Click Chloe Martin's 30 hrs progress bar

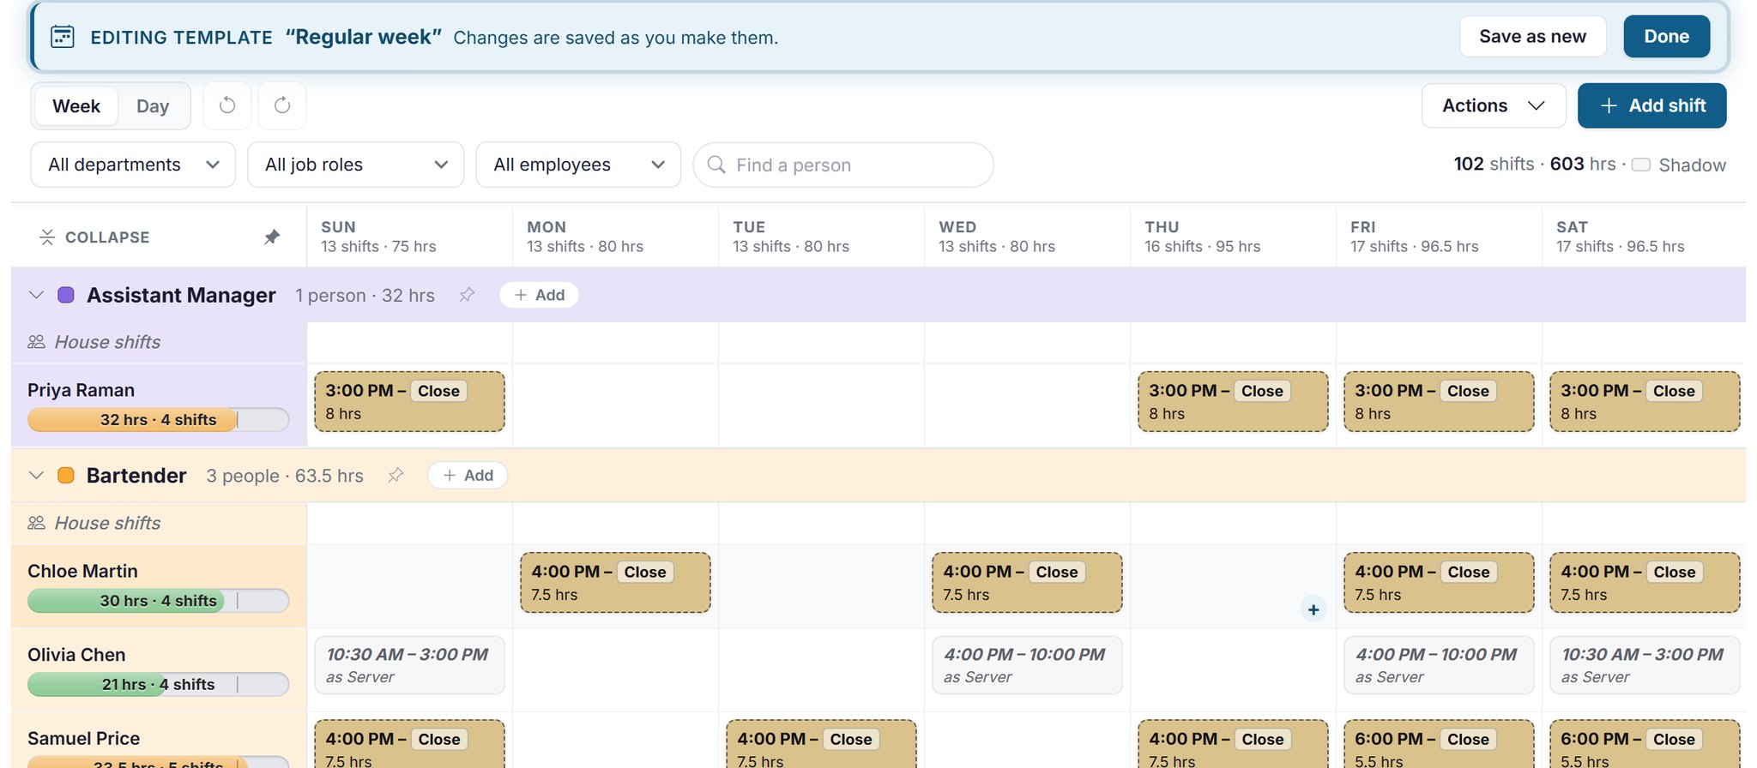pos(158,601)
